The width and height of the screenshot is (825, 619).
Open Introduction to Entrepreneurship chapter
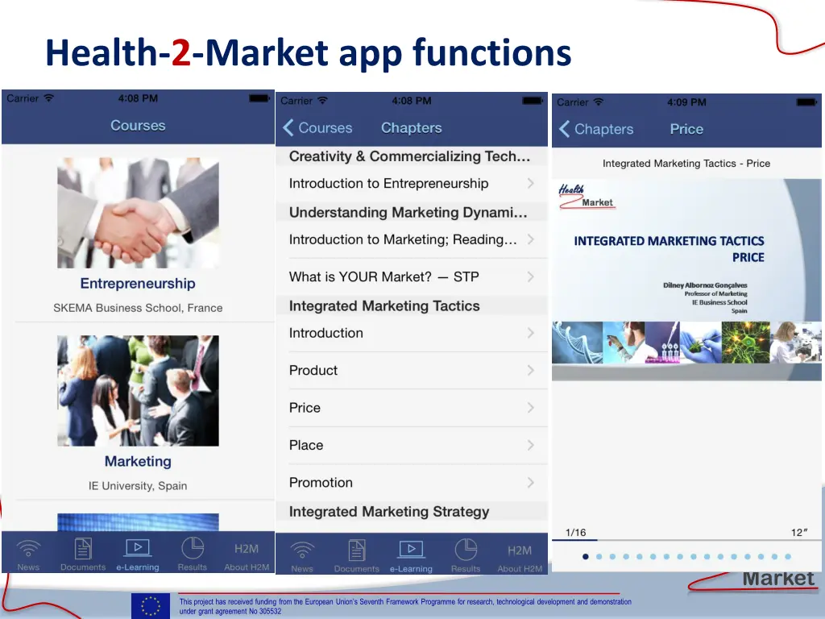click(x=412, y=183)
